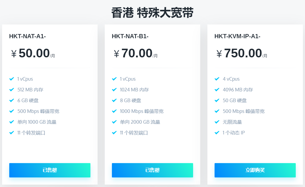This screenshot has height=187, width=305.
Task: Click the ￥70.00 monthly price
Action: point(136,53)
